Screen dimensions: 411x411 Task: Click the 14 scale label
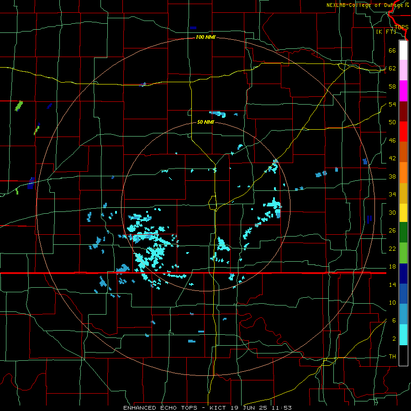392,285
